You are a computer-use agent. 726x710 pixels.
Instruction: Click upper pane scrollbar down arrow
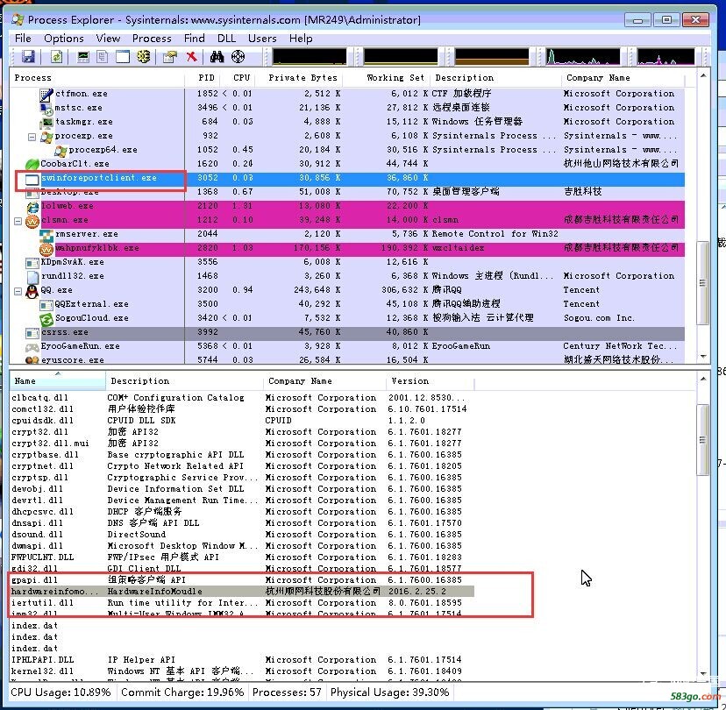(703, 357)
